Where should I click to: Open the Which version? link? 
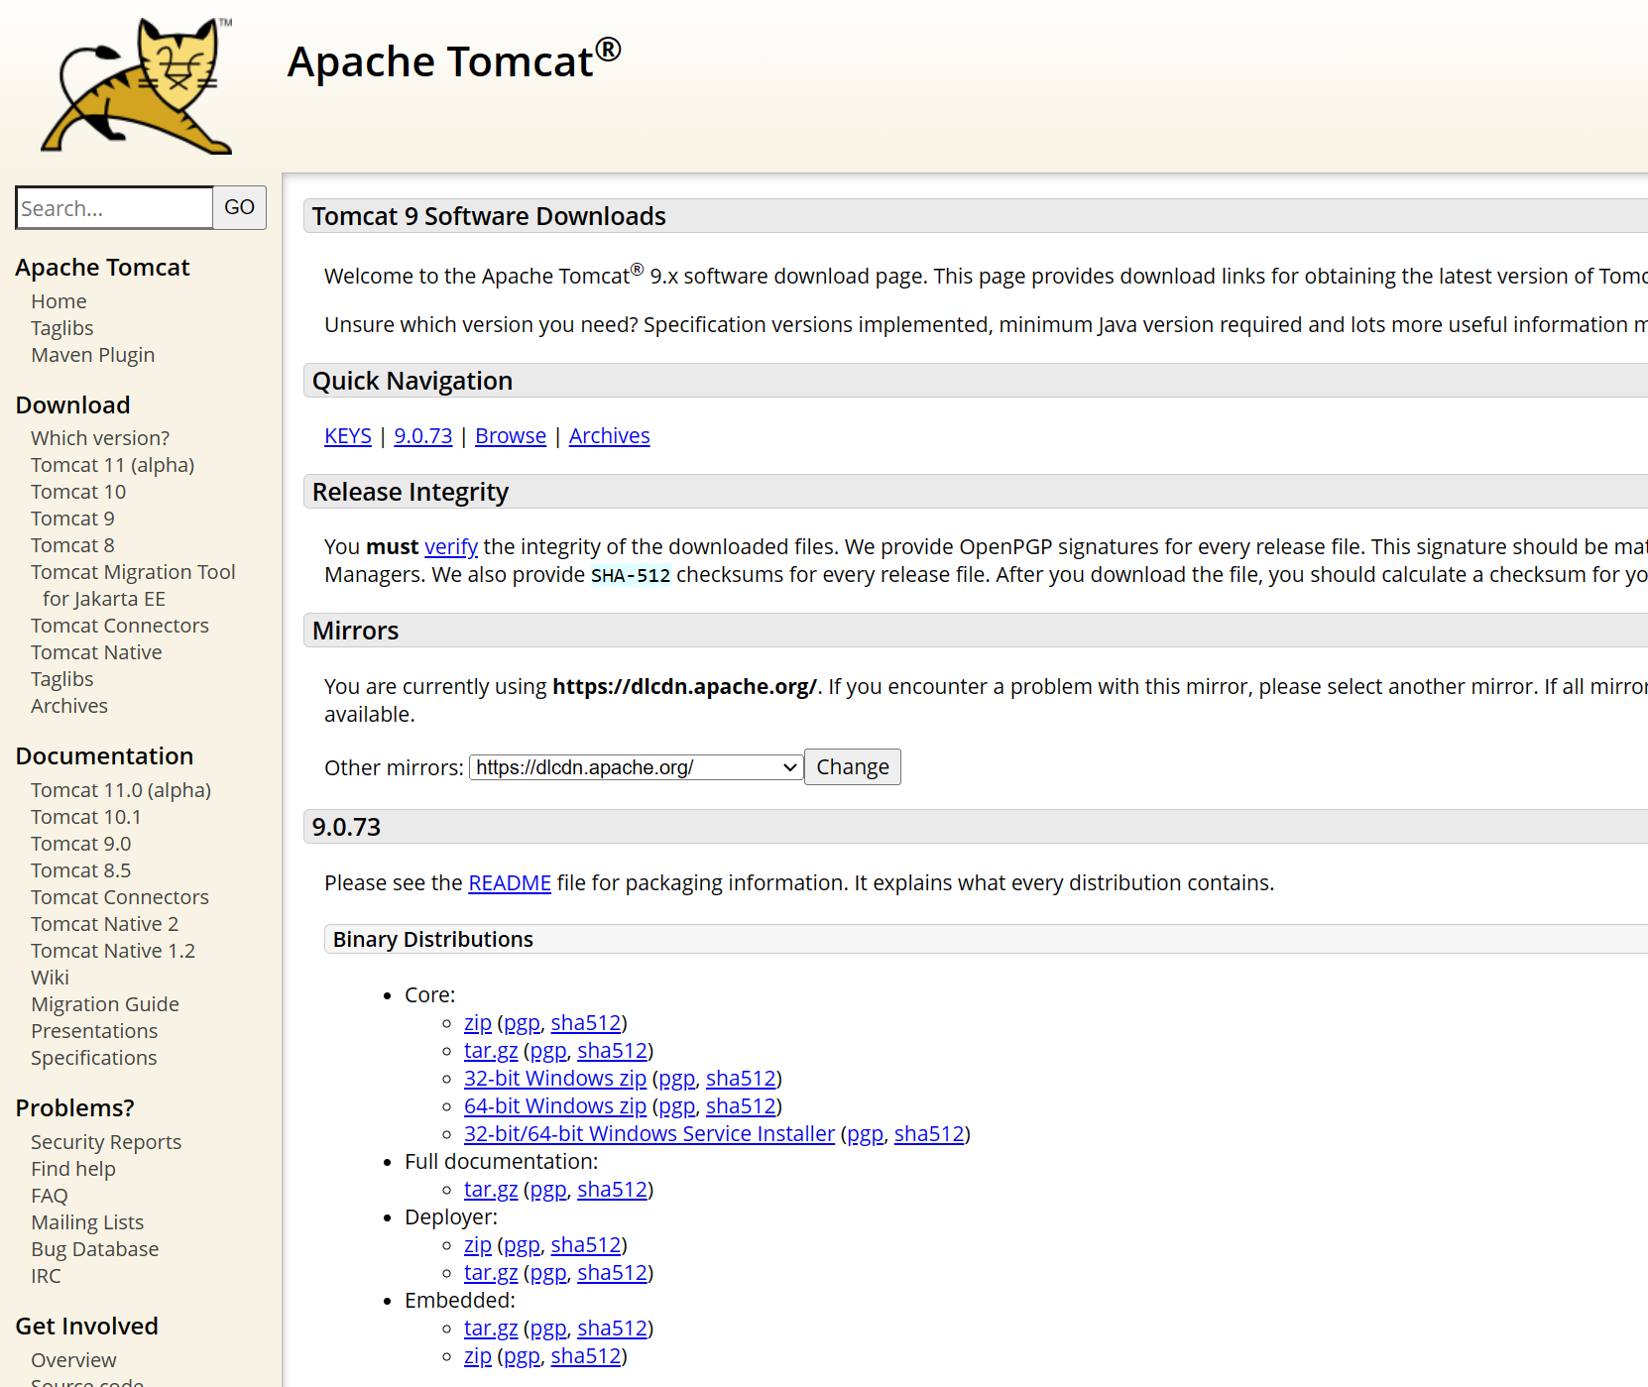100,438
